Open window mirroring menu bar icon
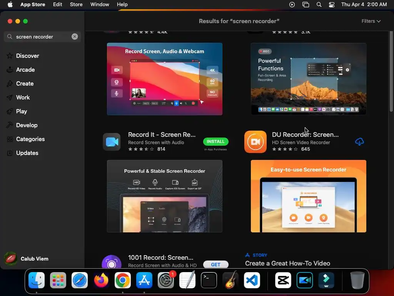The height and width of the screenshot is (296, 394). 306,5
